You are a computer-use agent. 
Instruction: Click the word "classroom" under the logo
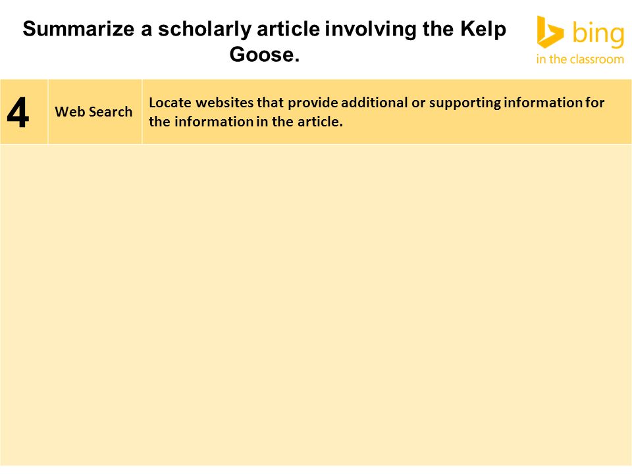coord(597,59)
